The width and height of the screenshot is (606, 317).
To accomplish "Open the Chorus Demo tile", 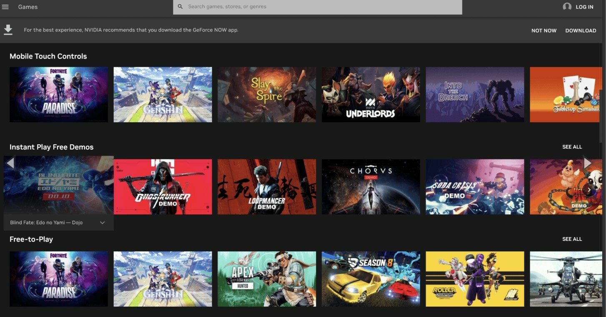I will [371, 187].
